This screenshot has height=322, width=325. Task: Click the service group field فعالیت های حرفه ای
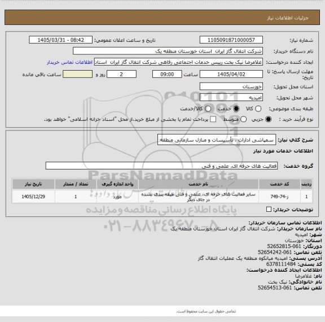[x=161, y=166]
